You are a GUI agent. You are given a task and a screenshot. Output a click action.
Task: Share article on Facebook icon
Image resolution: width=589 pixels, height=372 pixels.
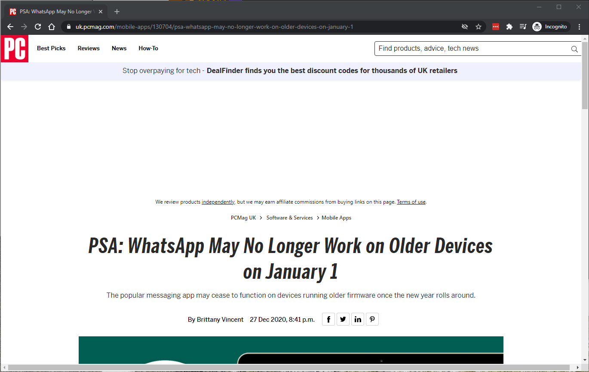point(328,319)
